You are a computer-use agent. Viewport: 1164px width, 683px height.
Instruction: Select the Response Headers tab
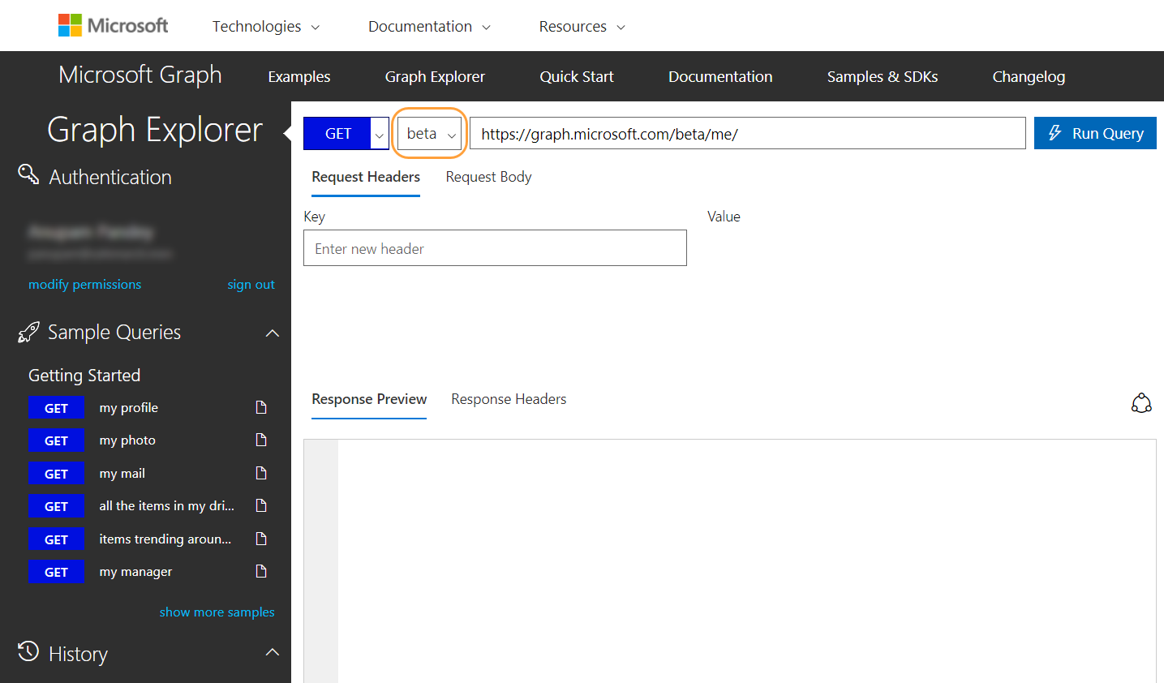509,399
